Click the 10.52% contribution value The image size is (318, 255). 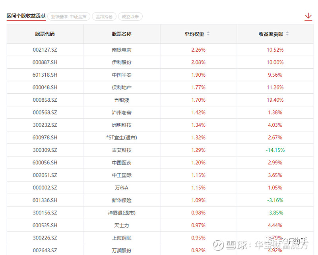[x=275, y=50]
